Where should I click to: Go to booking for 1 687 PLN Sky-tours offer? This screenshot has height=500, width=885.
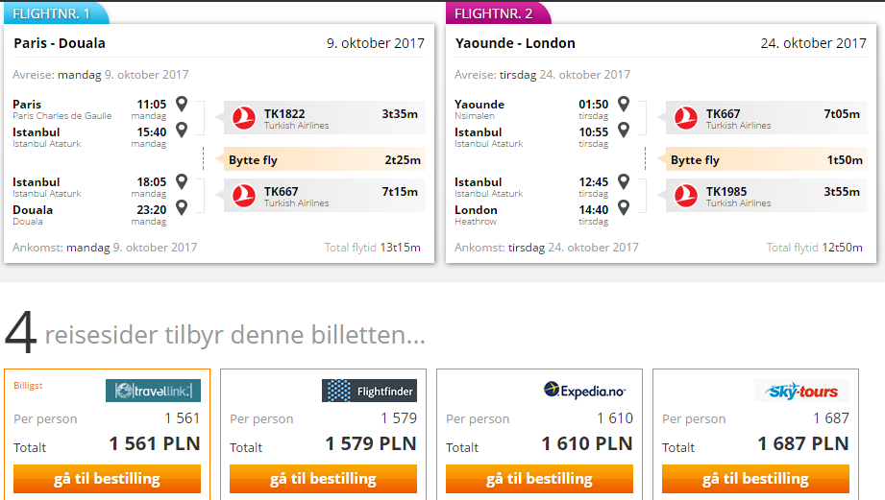coord(755,479)
